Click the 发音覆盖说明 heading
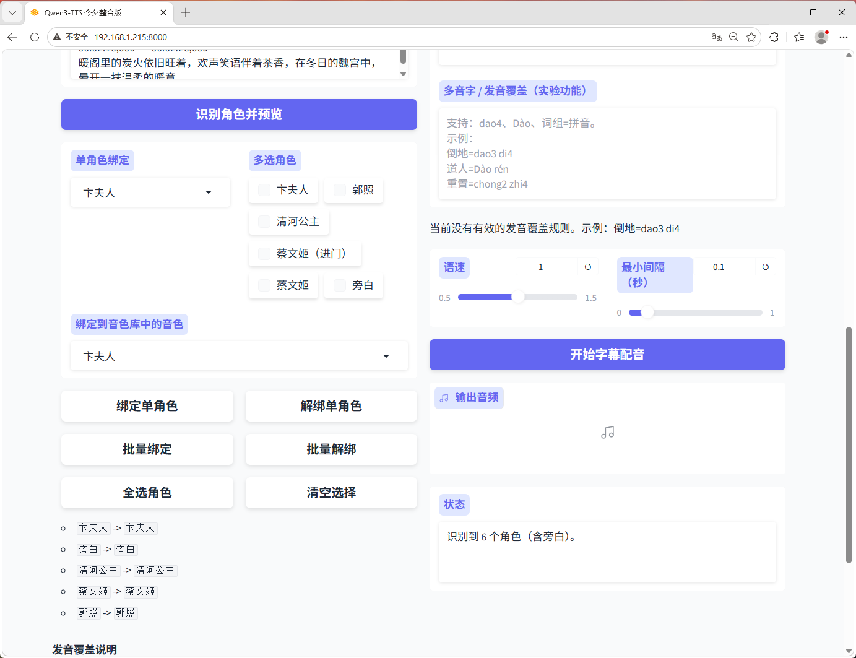 tap(85, 649)
